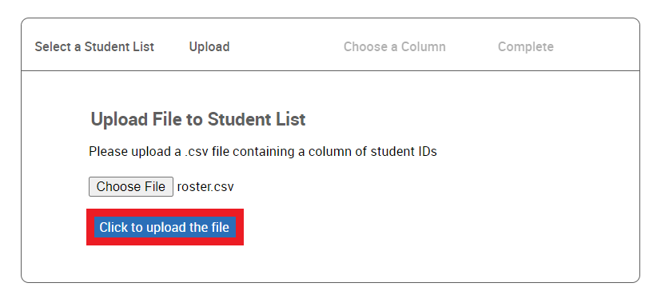Select the Upload step tab
Image resolution: width=653 pixels, height=291 pixels.
click(209, 46)
